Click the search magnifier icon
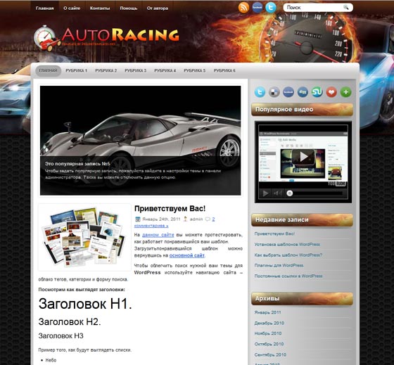 click(346, 8)
